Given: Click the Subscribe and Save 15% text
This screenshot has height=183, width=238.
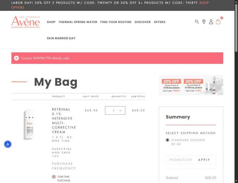Looking at the screenshot, I should point(62,153).
